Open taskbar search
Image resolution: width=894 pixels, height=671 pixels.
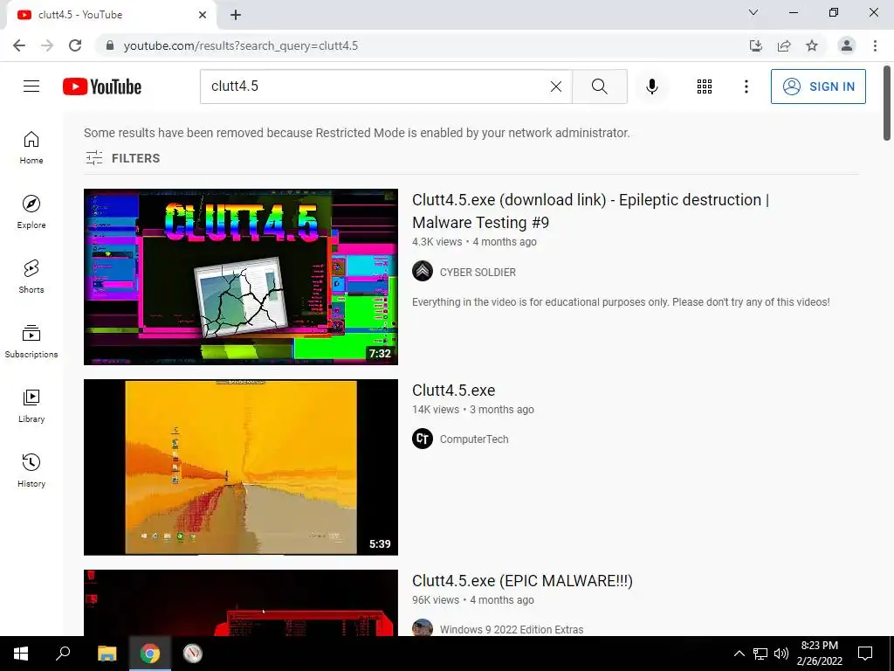click(63, 654)
